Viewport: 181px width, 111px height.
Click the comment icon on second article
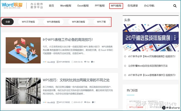[x=92, y=102]
